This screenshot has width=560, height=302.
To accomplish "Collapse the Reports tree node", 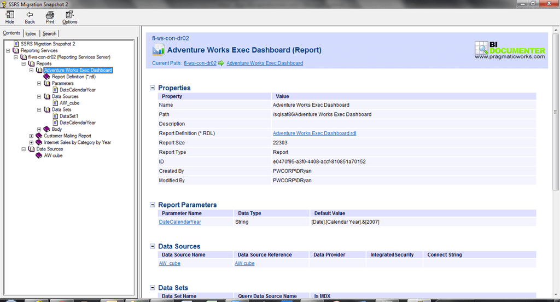I will pyautogui.click(x=24, y=63).
